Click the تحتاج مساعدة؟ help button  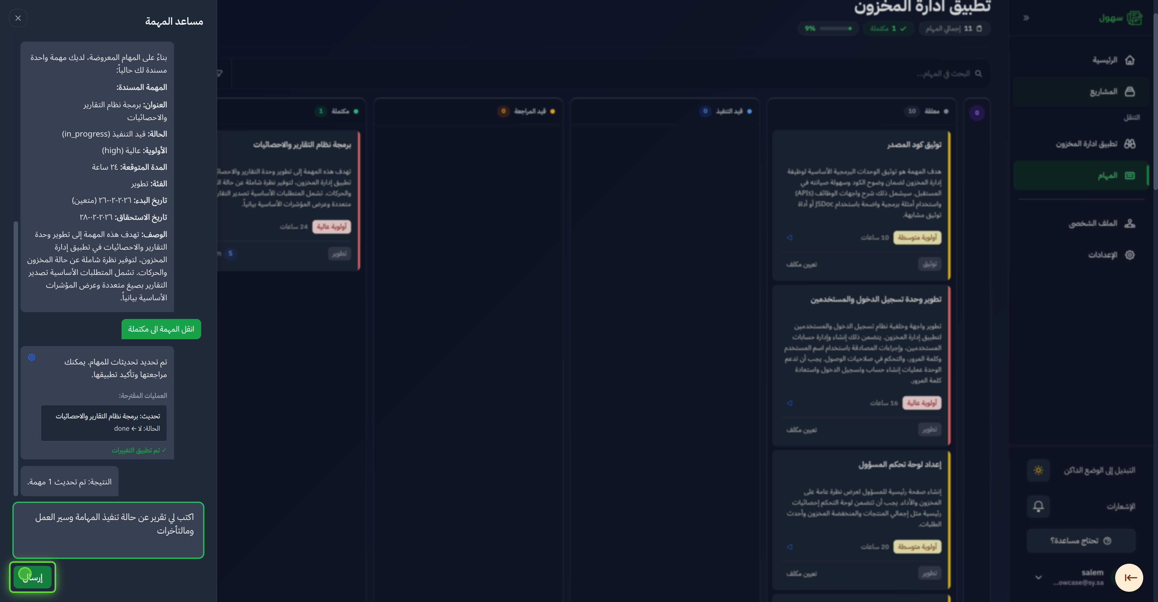coord(1081,541)
